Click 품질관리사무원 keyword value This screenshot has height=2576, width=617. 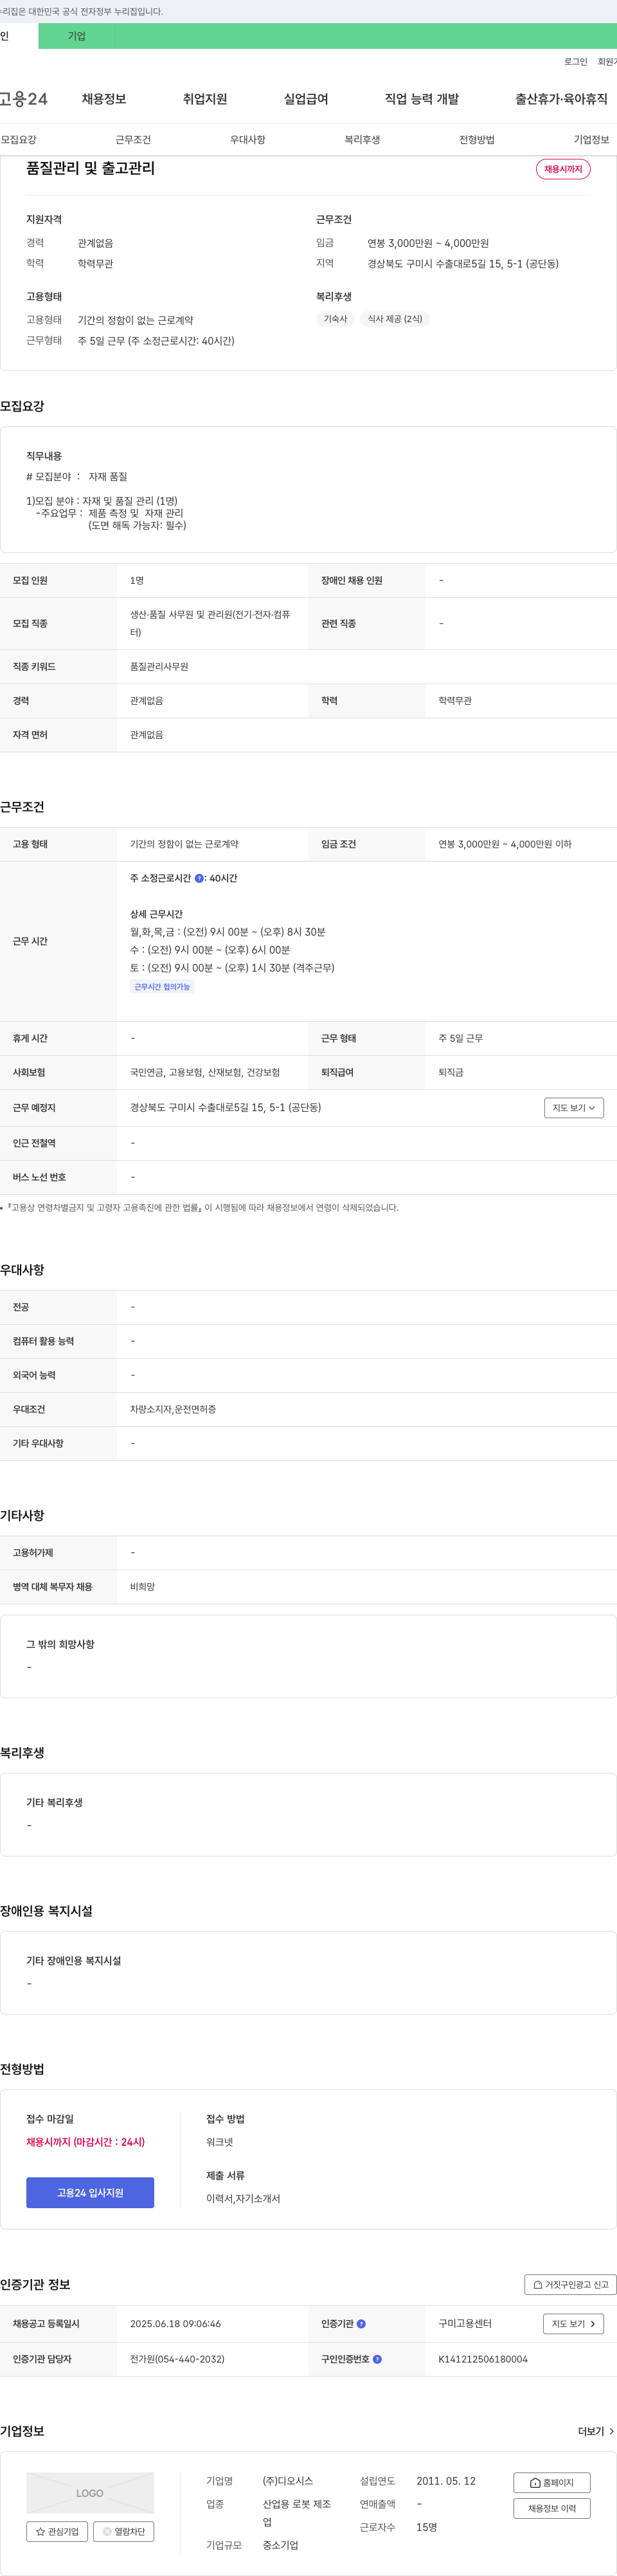click(x=159, y=666)
